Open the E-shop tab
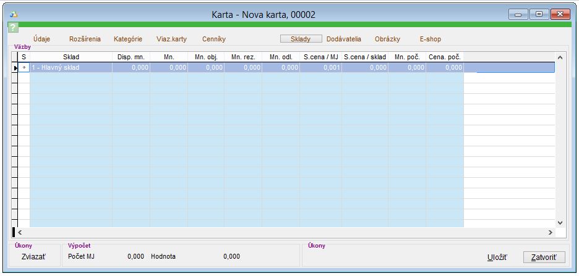579x276 pixels. click(430, 39)
